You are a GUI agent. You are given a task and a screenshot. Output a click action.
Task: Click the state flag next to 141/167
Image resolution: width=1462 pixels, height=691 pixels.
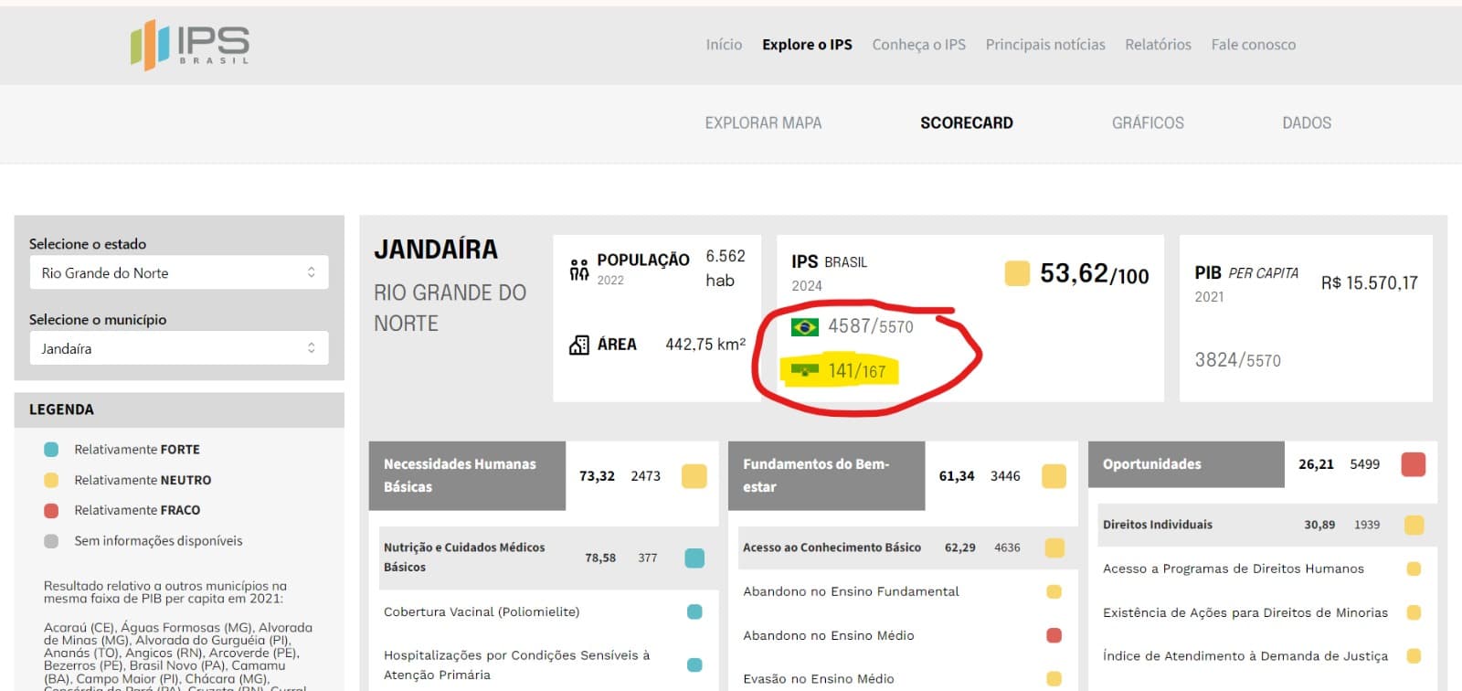pyautogui.click(x=805, y=370)
